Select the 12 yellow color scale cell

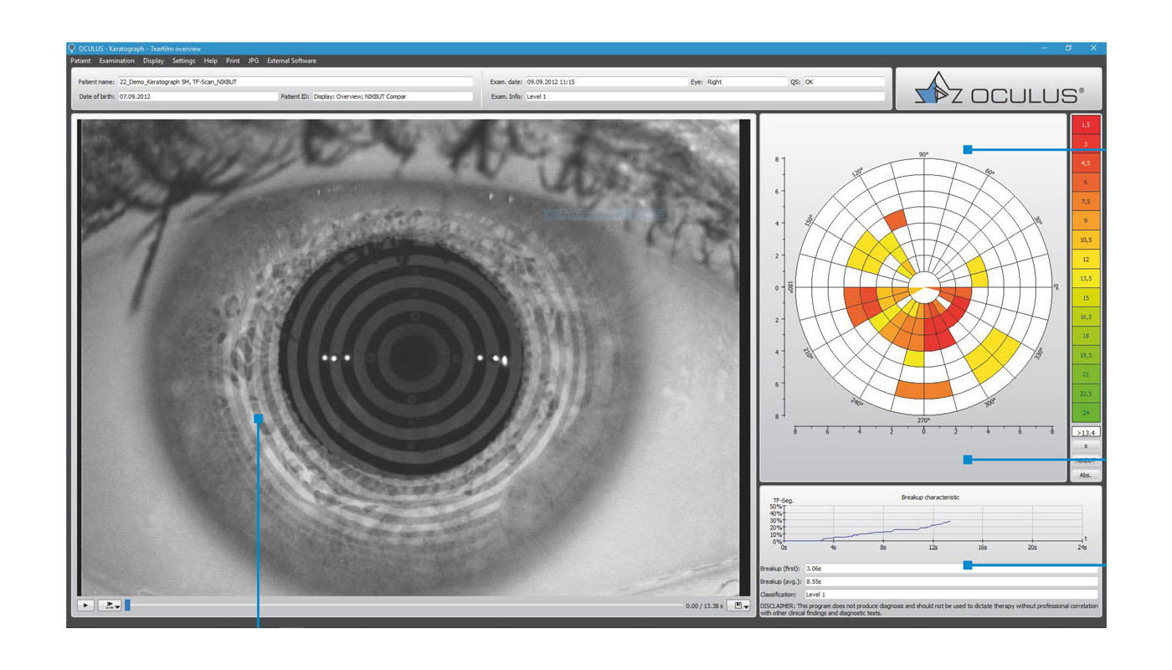[1086, 260]
